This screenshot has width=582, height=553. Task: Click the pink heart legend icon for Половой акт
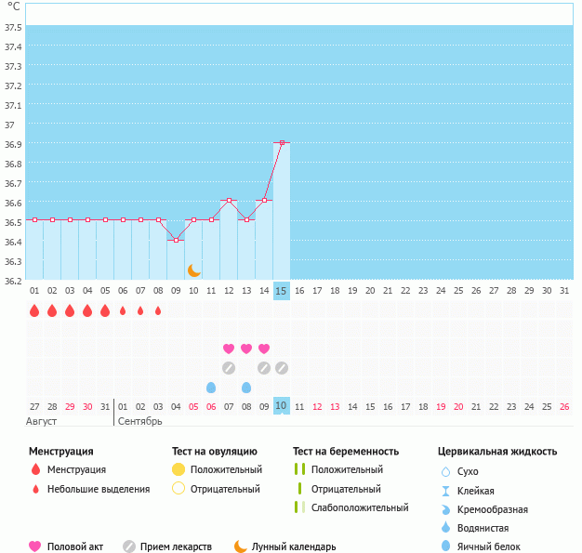(x=35, y=546)
